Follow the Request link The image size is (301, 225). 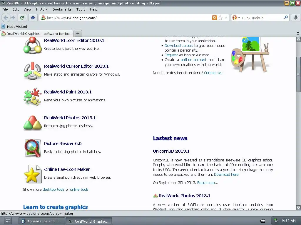pos(171,55)
